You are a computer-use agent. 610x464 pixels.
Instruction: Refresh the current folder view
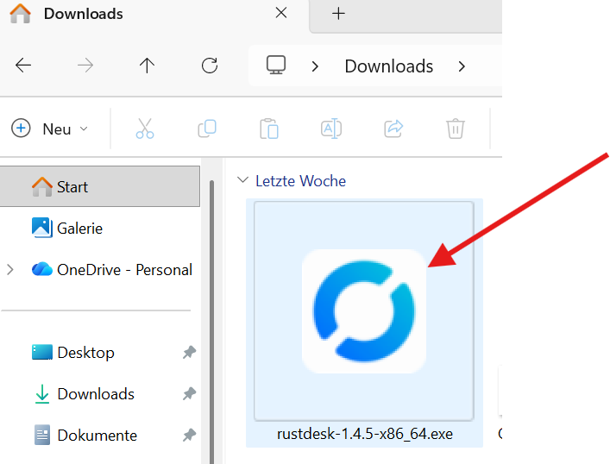coord(209,66)
